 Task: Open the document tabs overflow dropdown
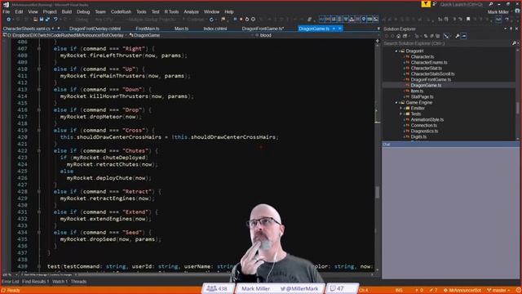[378, 29]
